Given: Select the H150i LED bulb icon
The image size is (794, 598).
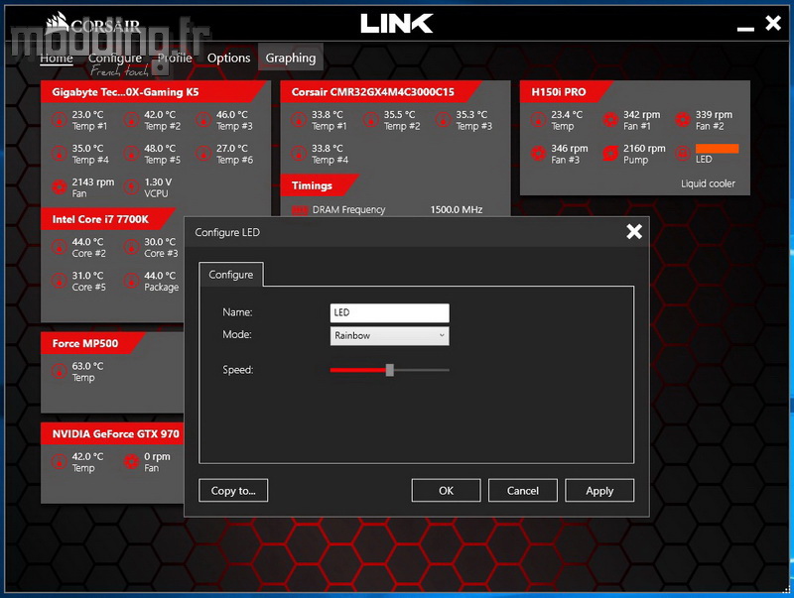Looking at the screenshot, I should [683, 154].
